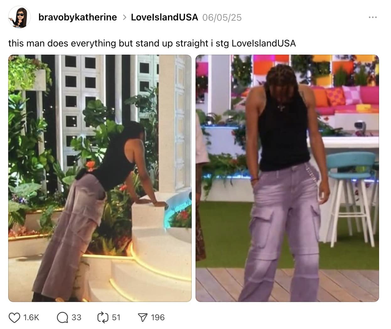The image size is (391, 329).
Task: Select the post caption text
Action: [152, 43]
